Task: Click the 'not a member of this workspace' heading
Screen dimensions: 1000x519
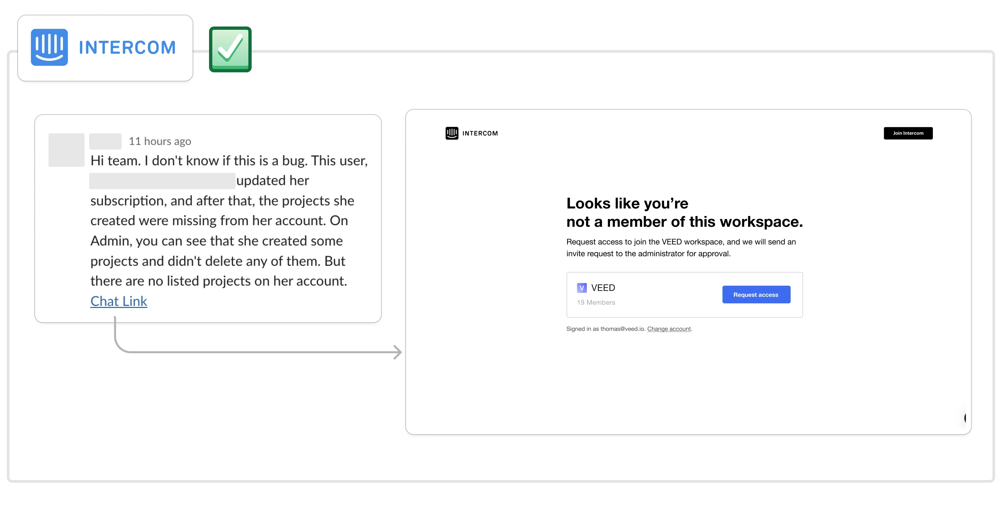Action: (x=684, y=222)
